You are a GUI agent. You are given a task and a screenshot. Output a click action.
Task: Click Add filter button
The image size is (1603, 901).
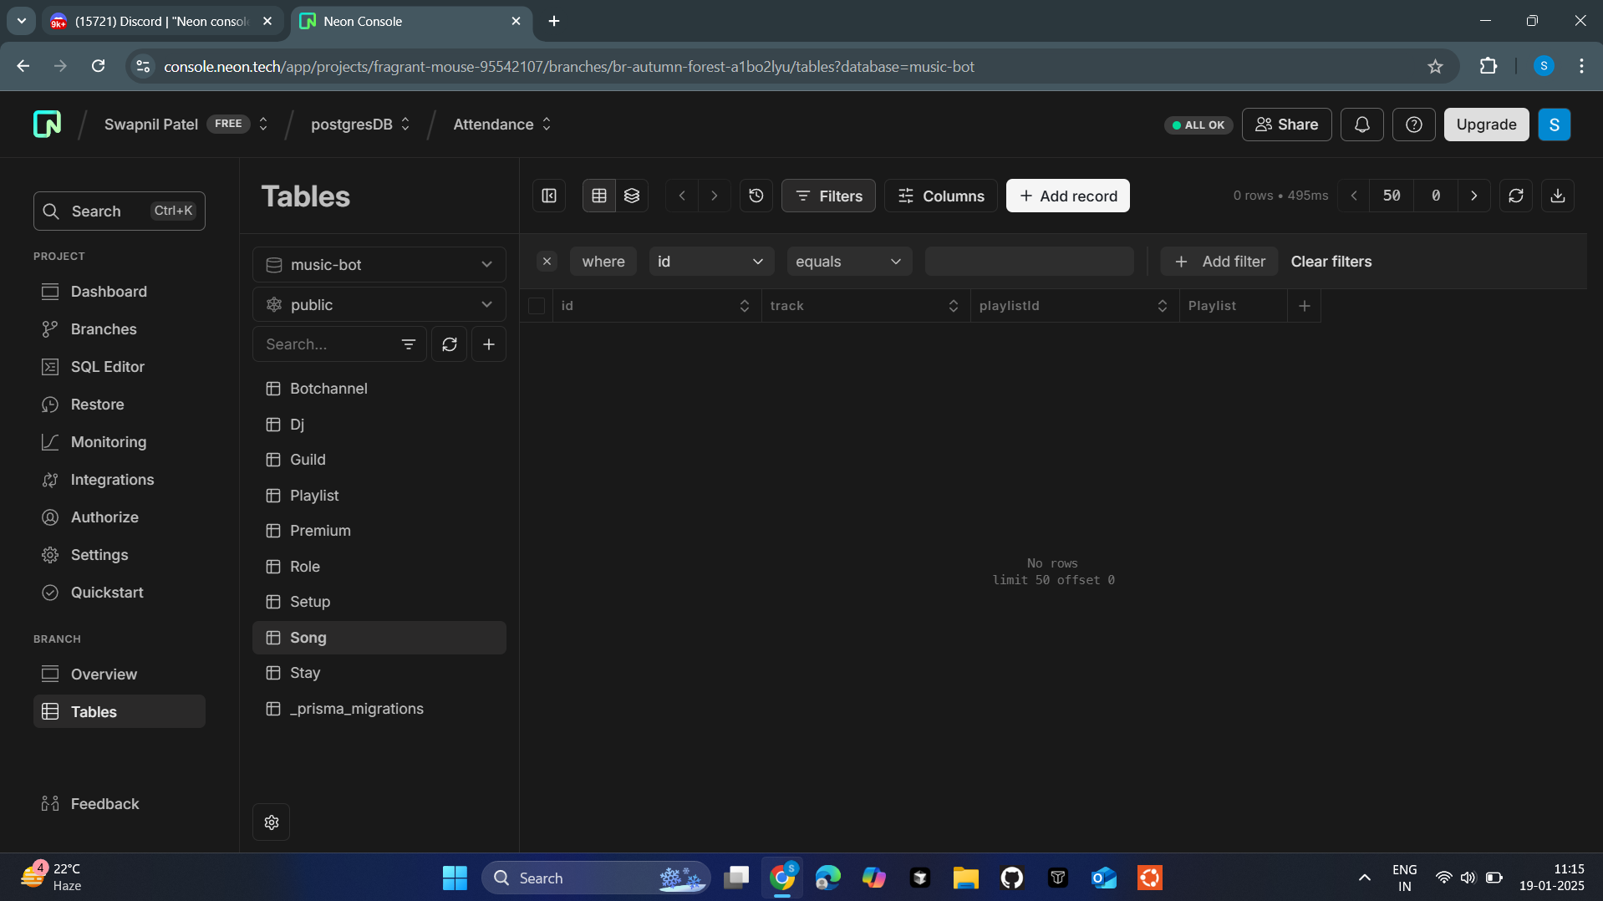1219,262
